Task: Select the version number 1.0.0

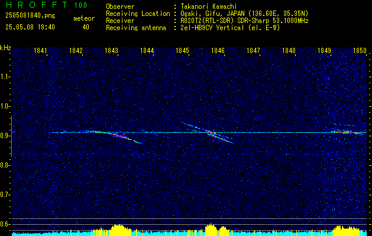Action: [80, 5]
